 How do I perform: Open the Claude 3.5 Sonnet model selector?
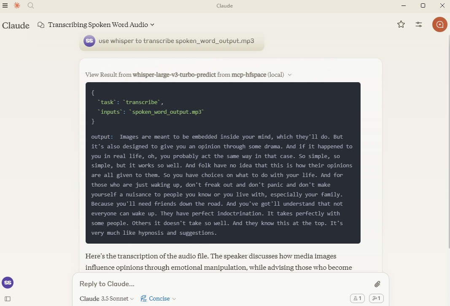click(x=106, y=298)
